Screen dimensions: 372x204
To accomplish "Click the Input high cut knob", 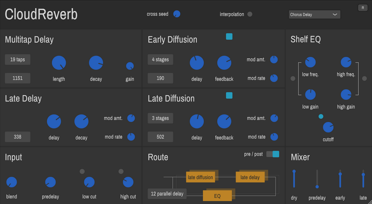I will [x=128, y=182].
